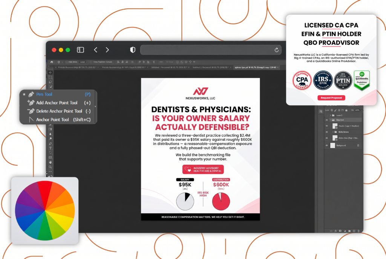Select the Type tool

(50, 148)
